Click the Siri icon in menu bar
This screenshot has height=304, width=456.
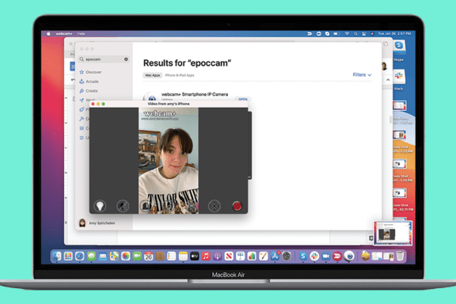(x=372, y=34)
